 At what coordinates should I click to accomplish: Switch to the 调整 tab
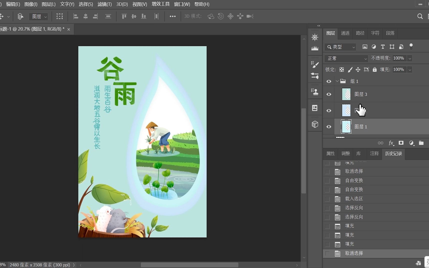pyautogui.click(x=346, y=153)
